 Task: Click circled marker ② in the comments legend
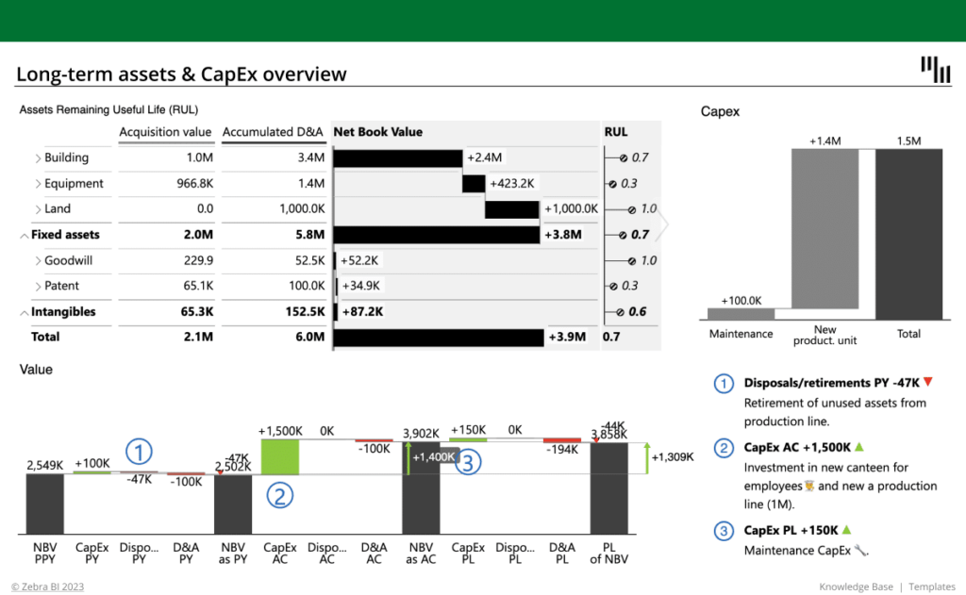[x=724, y=448]
